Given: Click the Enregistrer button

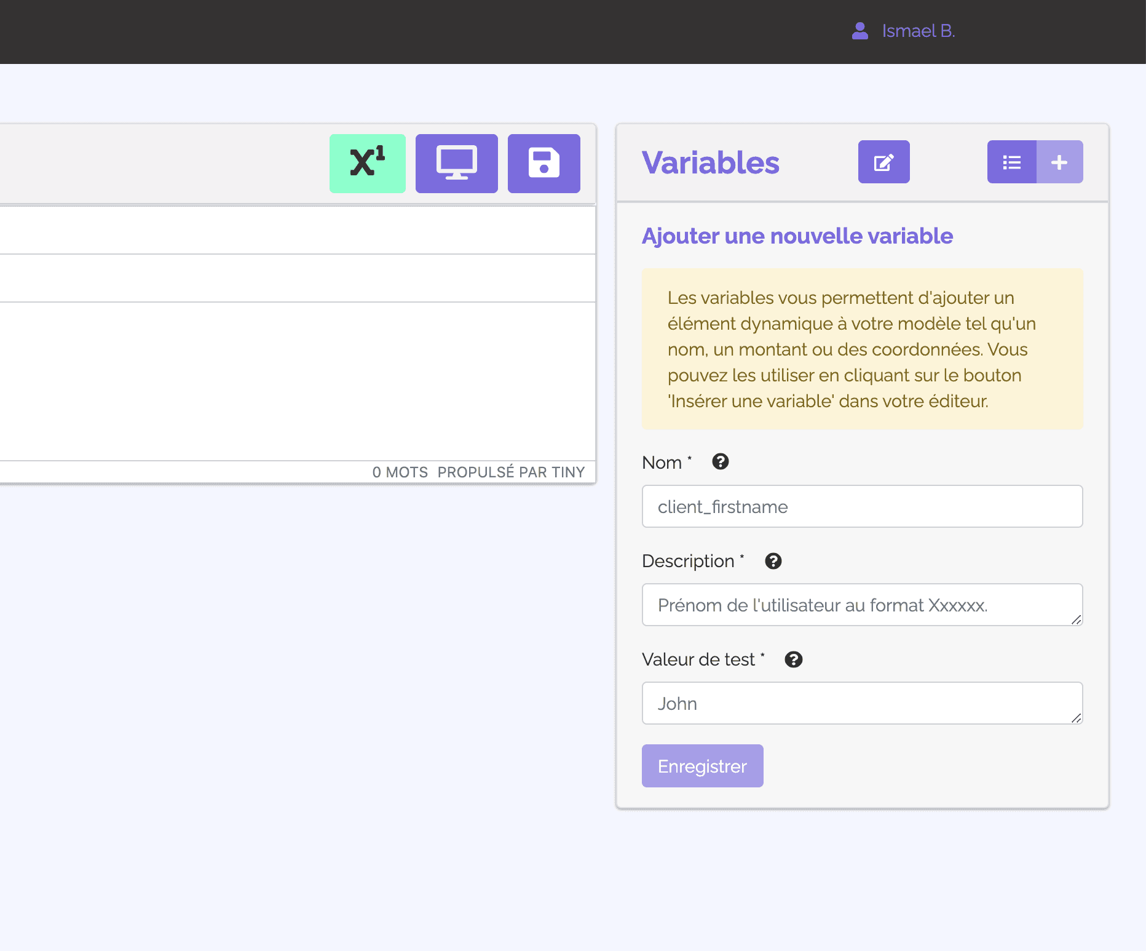Looking at the screenshot, I should [703, 766].
